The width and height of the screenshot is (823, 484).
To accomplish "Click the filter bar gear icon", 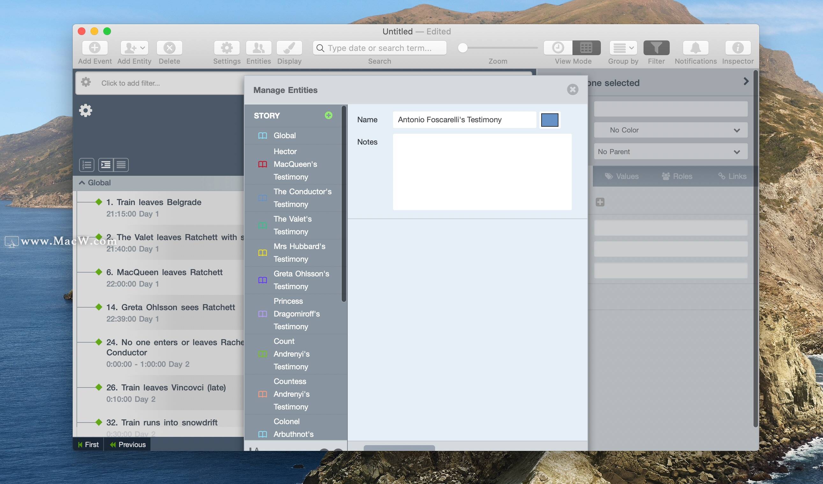I will pos(86,82).
